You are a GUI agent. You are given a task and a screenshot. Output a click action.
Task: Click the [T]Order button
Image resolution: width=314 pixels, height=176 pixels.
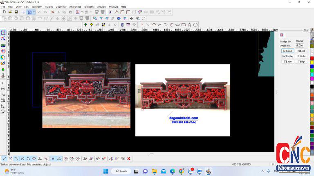pyautogui.click(x=301, y=56)
